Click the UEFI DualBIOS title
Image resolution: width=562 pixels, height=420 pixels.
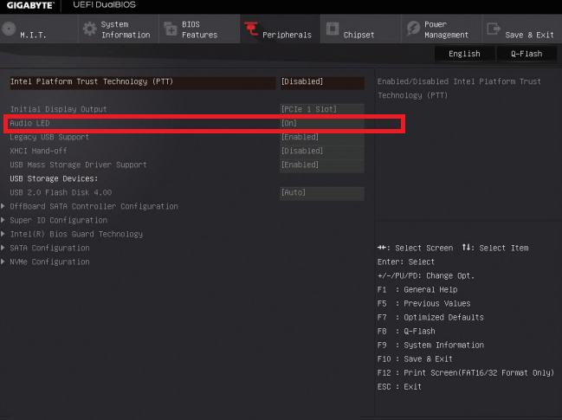[104, 5]
